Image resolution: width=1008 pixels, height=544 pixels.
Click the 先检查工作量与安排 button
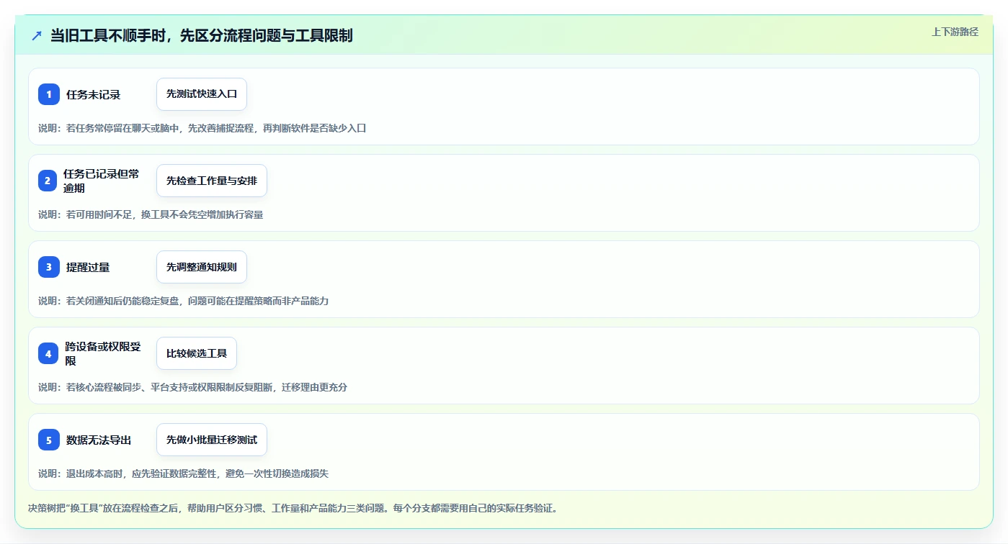212,181
